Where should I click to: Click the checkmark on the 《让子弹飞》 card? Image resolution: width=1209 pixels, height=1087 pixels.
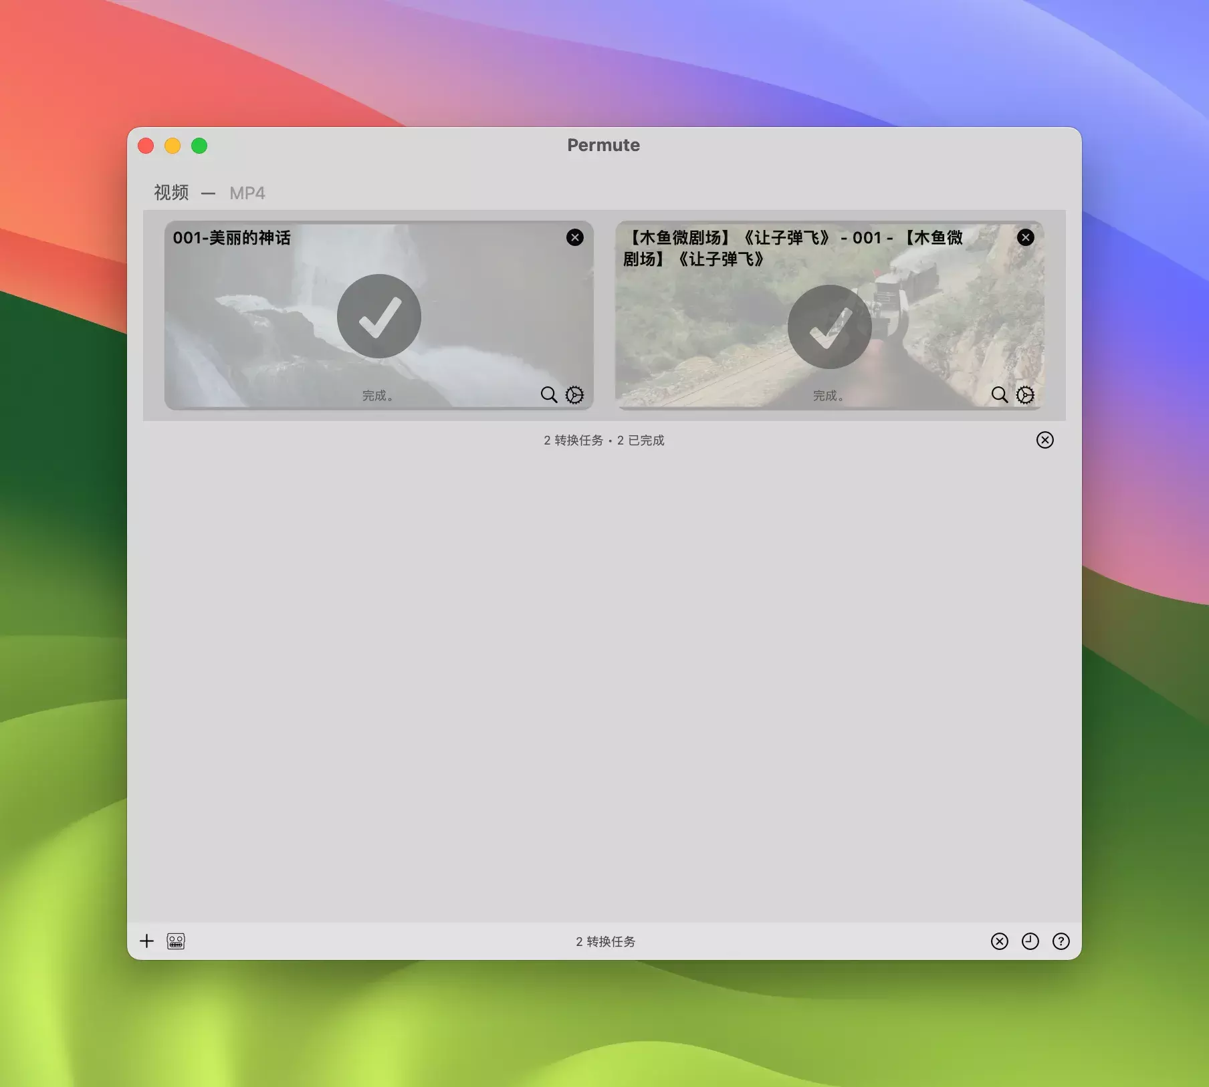coord(830,327)
